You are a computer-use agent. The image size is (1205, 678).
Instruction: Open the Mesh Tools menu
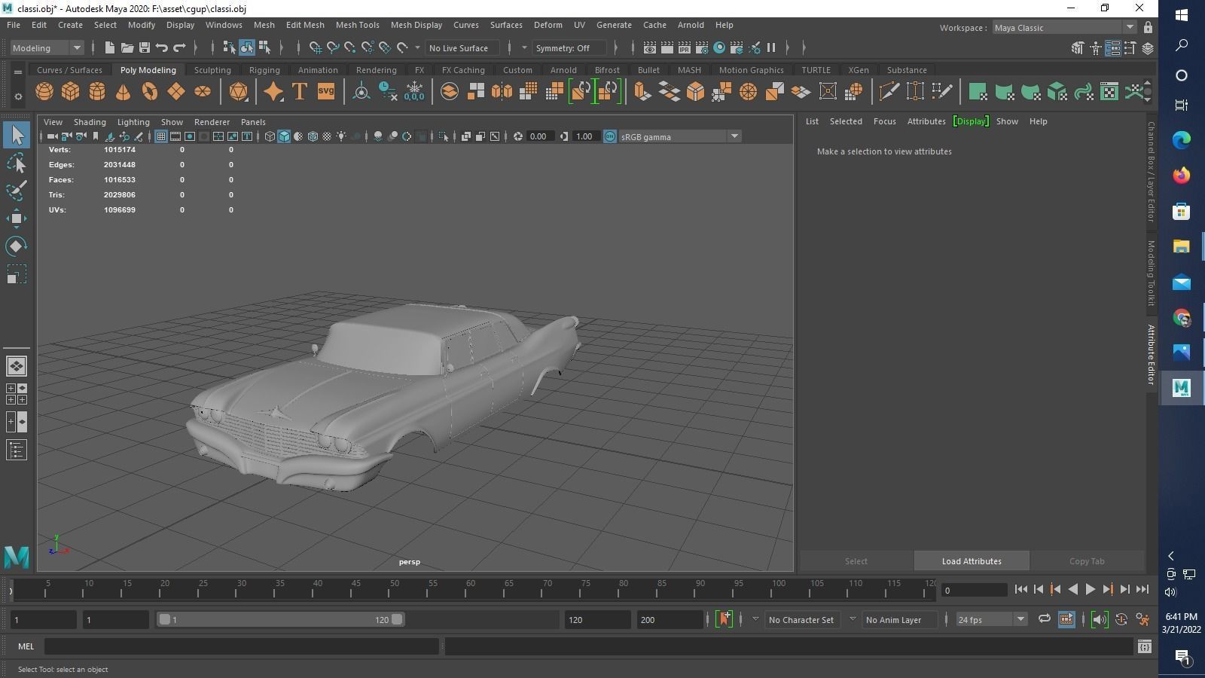(x=357, y=25)
